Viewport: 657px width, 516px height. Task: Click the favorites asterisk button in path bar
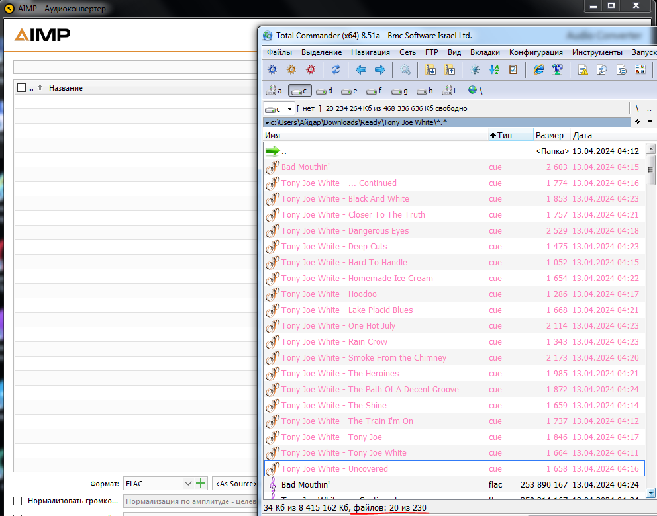[x=637, y=122]
